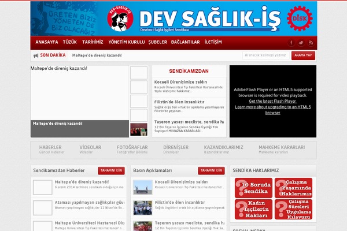Open the Kadın İşçilerin Hakları tile
This screenshot has width=347, height=231.
(254, 209)
